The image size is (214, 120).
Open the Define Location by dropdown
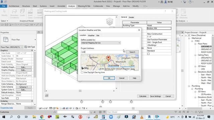tap(101, 43)
